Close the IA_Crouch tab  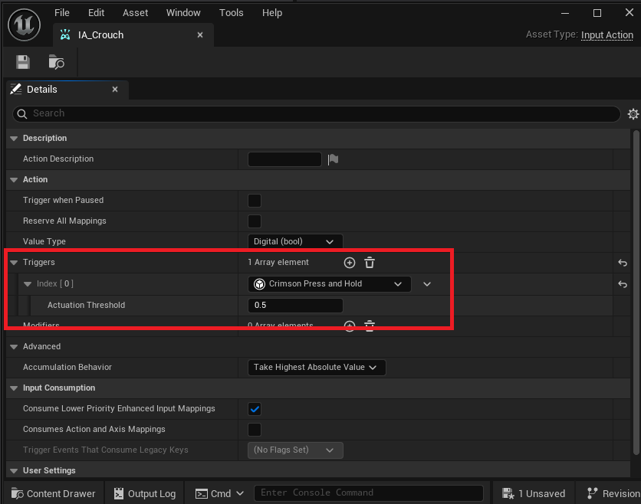point(200,35)
